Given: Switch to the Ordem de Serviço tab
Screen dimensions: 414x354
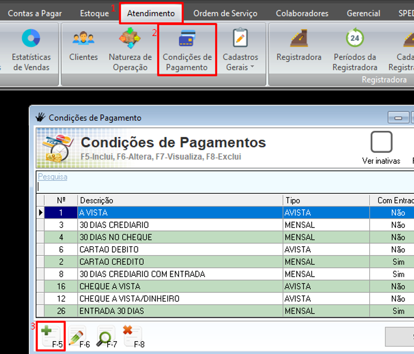Looking at the screenshot, I should (x=225, y=13).
